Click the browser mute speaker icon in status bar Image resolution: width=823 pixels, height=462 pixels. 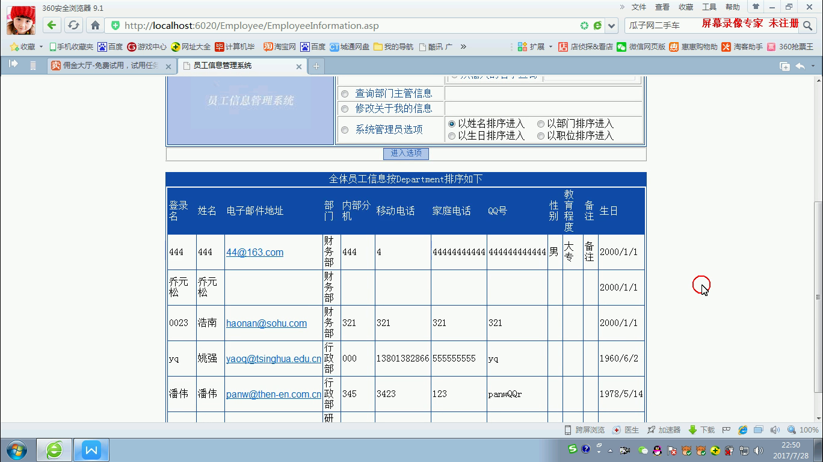point(775,430)
